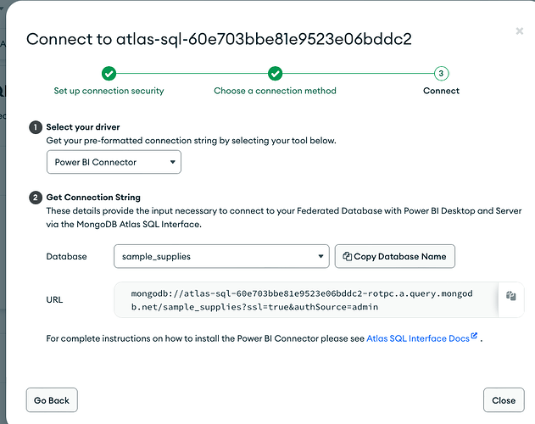Close the dialog with the top-right X
The width and height of the screenshot is (535, 424).
(x=519, y=31)
